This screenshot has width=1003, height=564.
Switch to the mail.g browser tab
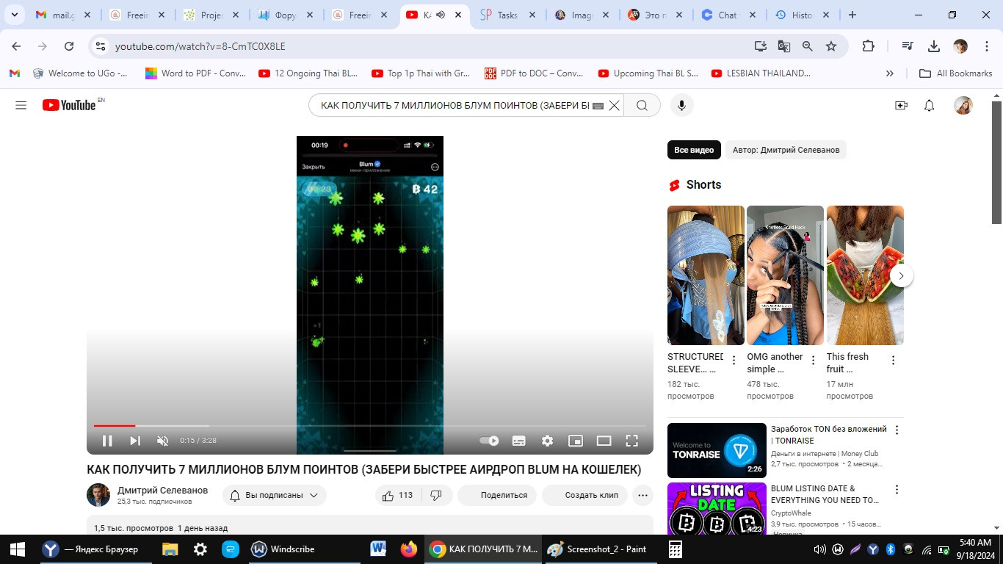pos(64,15)
